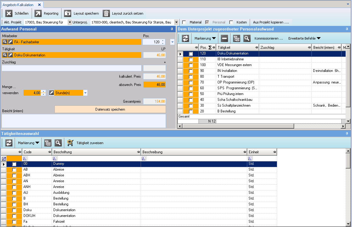Image resolution: width=352 pixels, height=227 pixels.
Task: Click the Datensatz speichern button
Action: point(110,109)
